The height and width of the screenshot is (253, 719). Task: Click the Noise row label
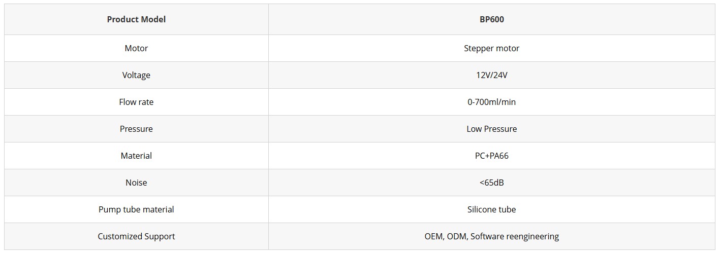pyautogui.click(x=136, y=183)
